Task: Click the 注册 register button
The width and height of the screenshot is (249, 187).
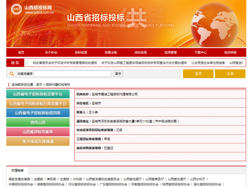Action: [230, 74]
